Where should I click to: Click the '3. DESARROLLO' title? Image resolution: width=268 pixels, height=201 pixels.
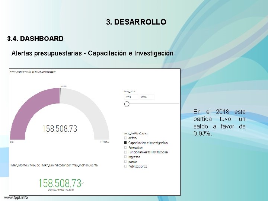136,22
